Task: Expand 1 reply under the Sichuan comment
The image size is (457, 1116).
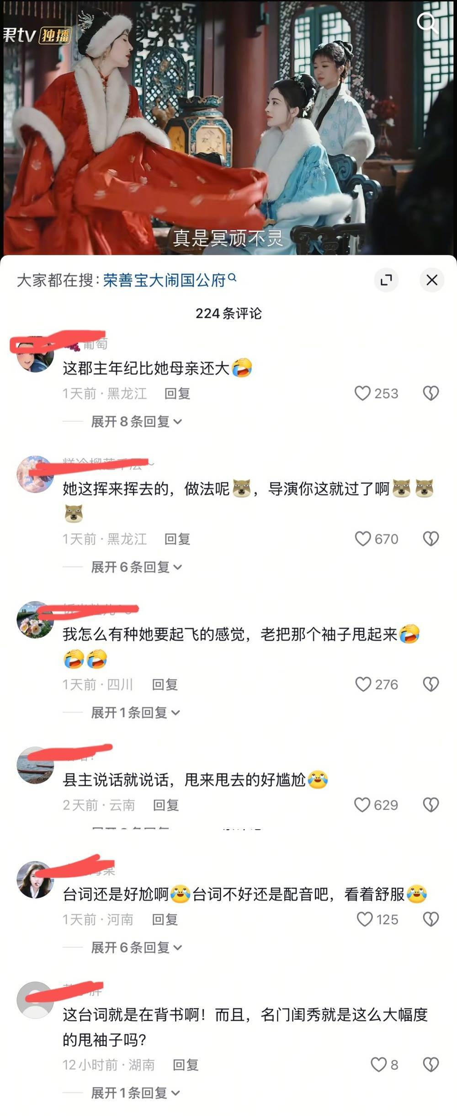Action: pos(135,713)
